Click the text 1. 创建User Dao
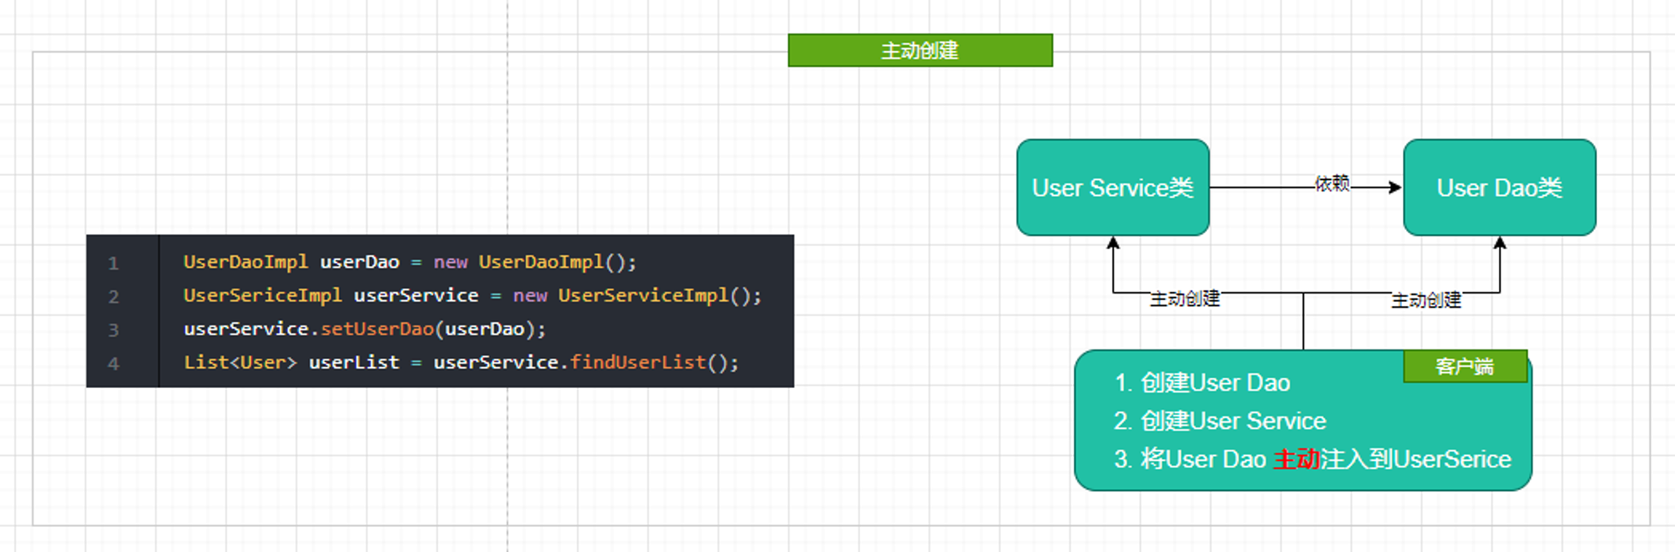 pos(1202,383)
